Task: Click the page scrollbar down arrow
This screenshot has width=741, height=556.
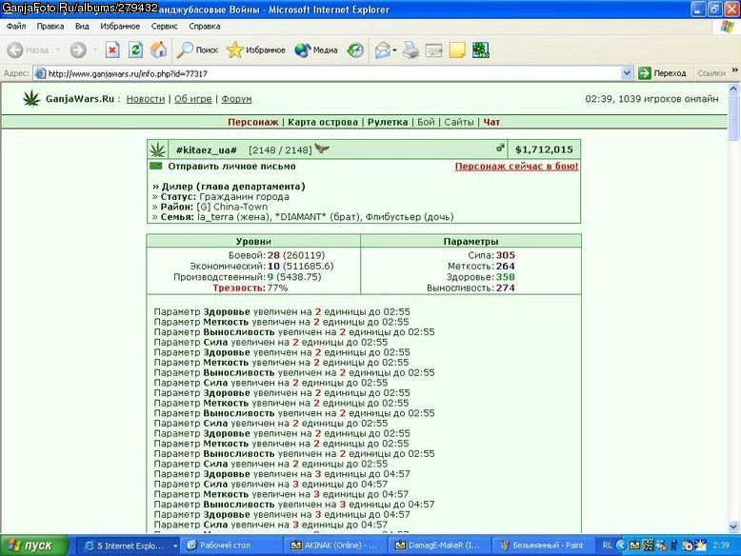Action: click(x=733, y=526)
